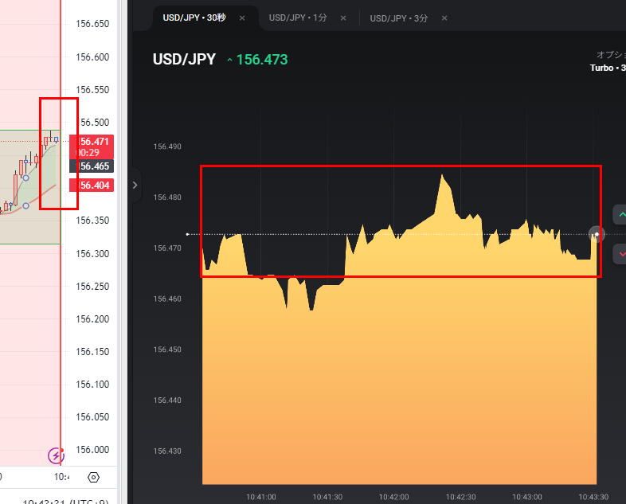Click the red down arrow button
The width and height of the screenshot is (626, 504).
(x=620, y=254)
